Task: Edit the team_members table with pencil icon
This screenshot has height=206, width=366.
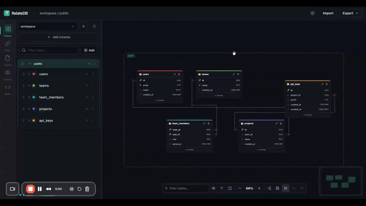Action: (x=204, y=123)
